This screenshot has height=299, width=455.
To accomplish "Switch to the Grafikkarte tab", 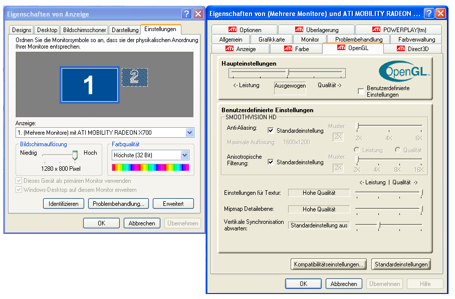I will pos(272,39).
